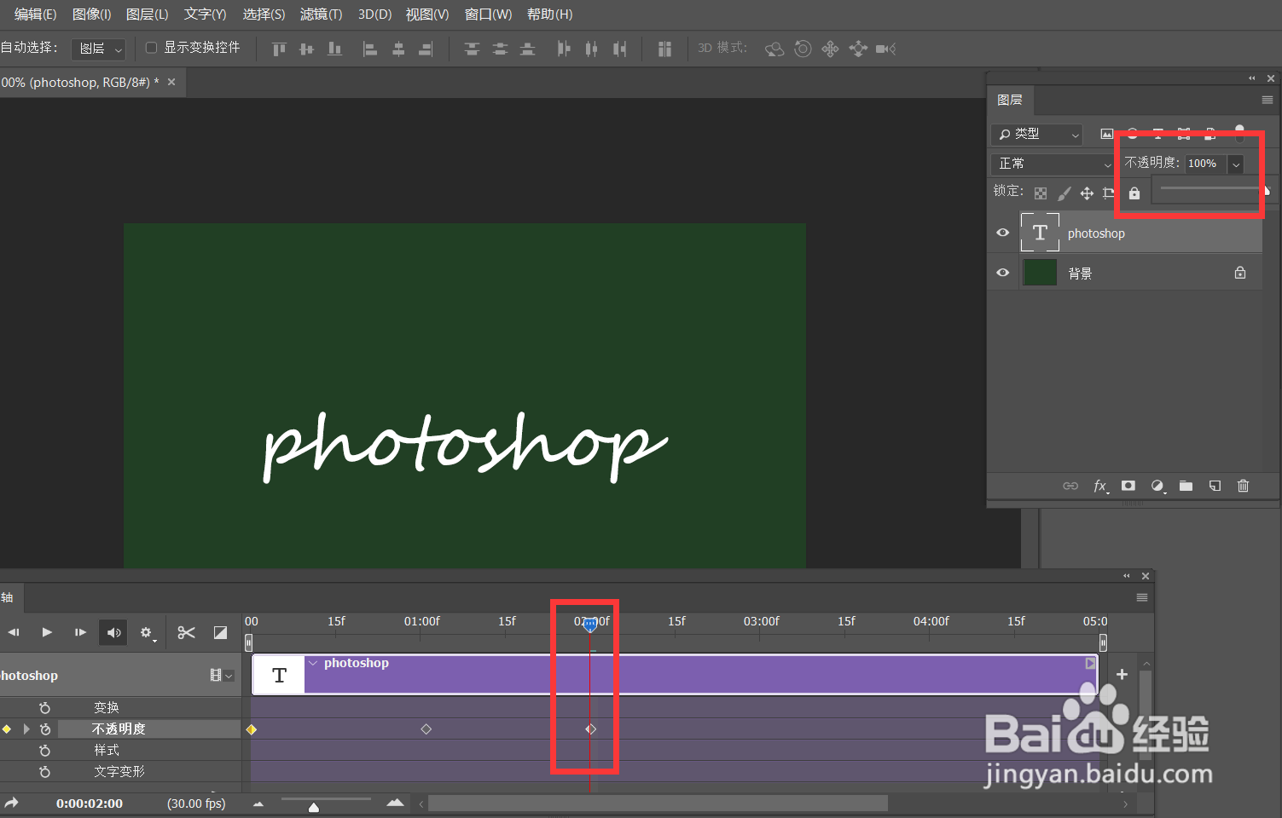The height and width of the screenshot is (818, 1282).
Task: Select the 3D roll mode icon
Action: click(x=803, y=49)
